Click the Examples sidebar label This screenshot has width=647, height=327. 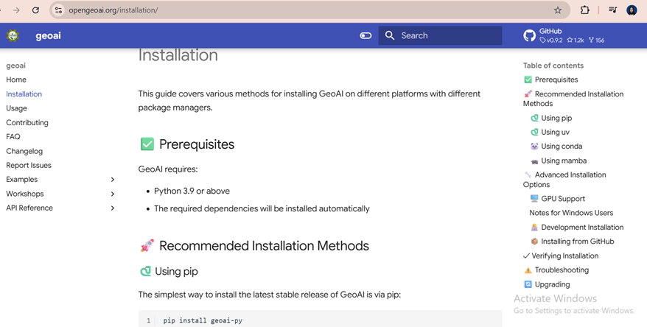click(x=22, y=180)
